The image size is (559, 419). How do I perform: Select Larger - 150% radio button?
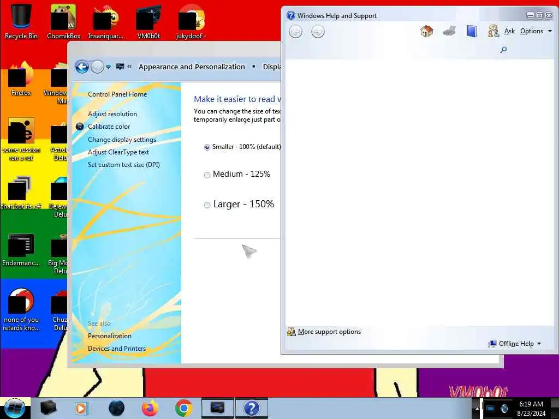207,205
